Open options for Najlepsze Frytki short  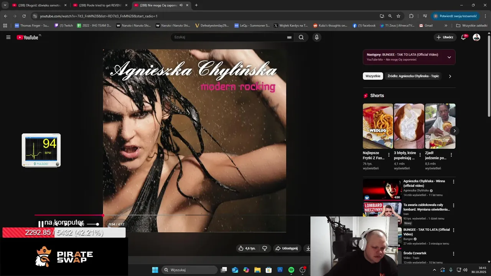tap(389, 155)
